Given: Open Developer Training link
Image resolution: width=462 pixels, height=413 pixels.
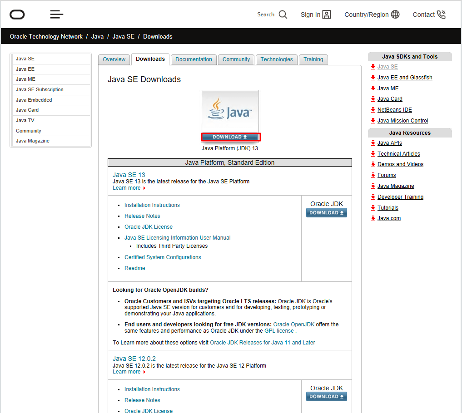Looking at the screenshot, I should (400, 197).
